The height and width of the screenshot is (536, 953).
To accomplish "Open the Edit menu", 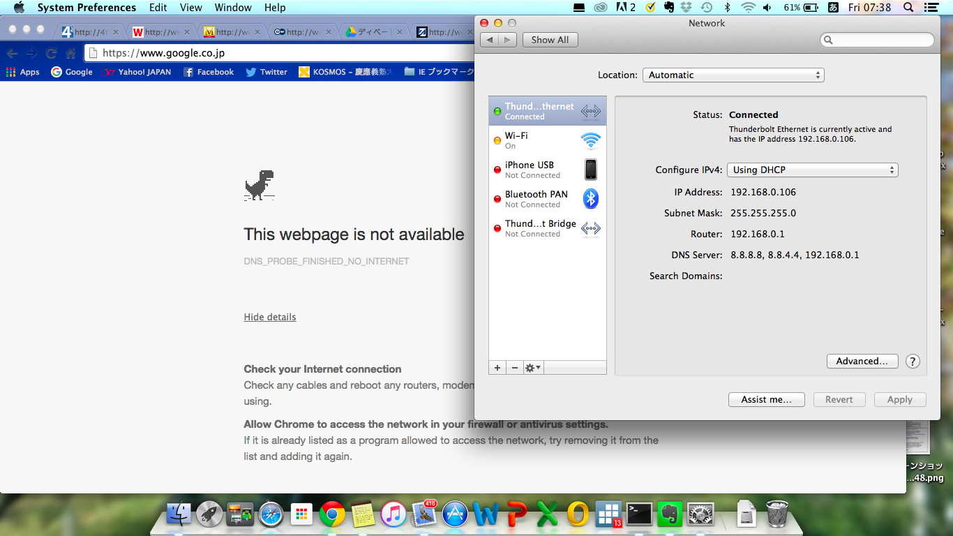I will [158, 8].
